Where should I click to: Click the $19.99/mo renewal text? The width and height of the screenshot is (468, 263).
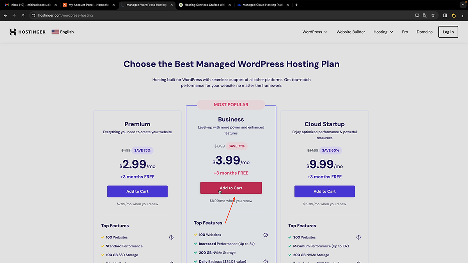point(324,204)
